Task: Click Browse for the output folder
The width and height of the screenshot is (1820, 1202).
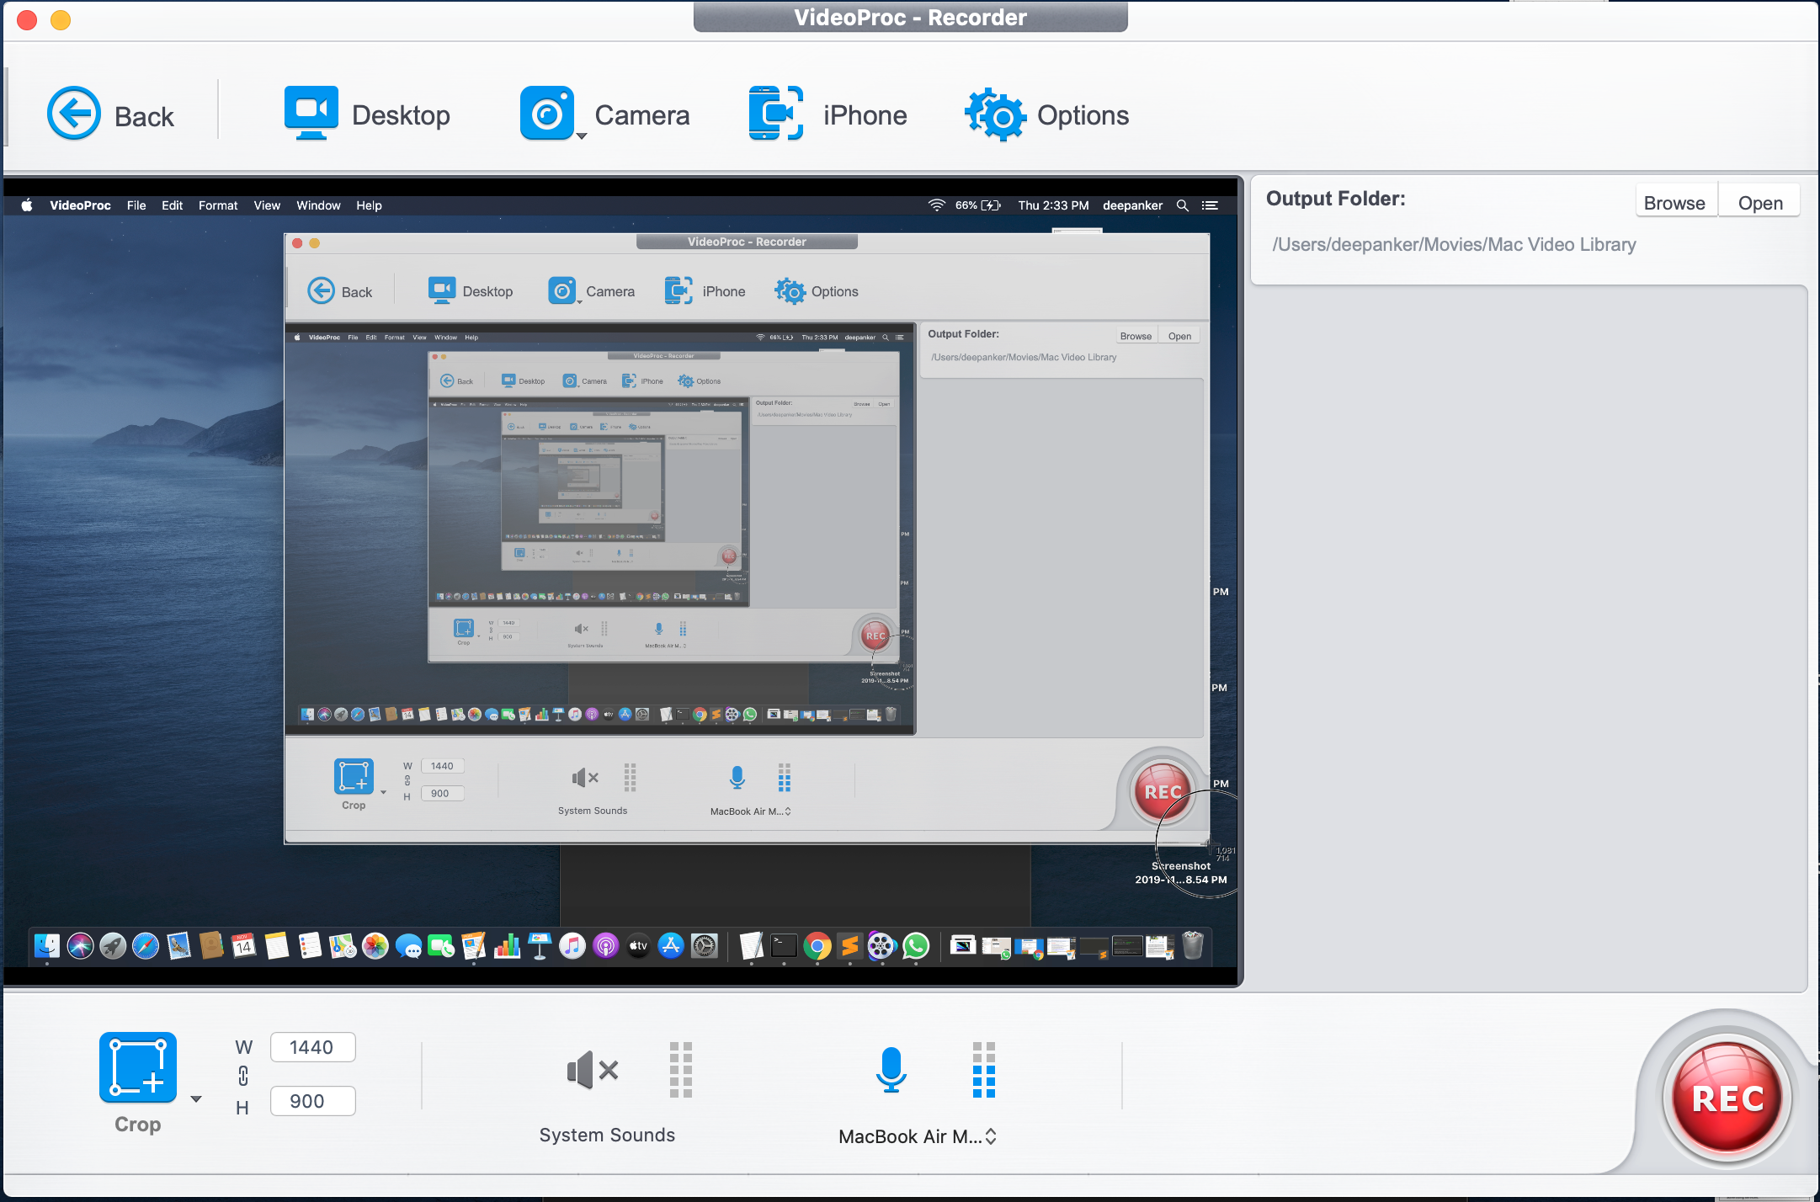Action: 1674,203
